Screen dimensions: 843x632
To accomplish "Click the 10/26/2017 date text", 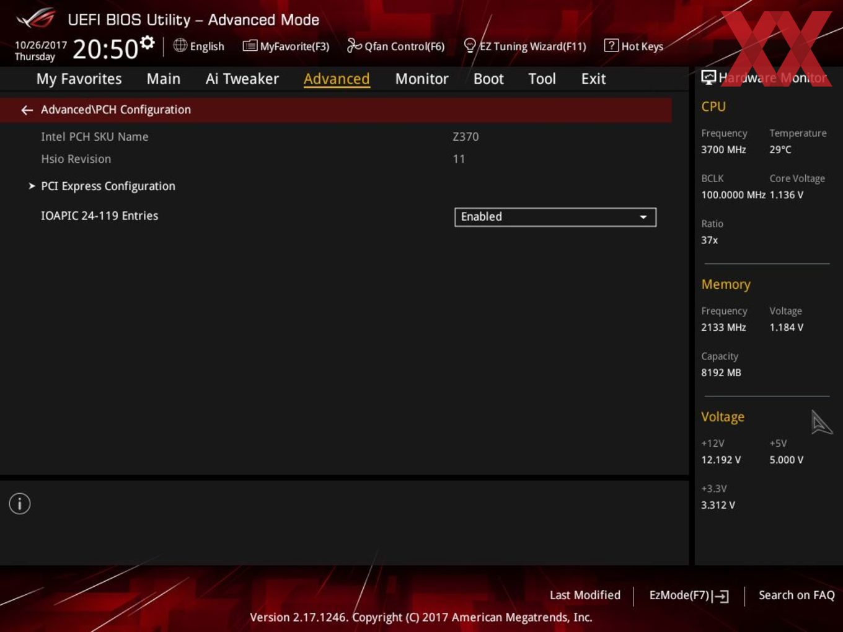I will (41, 45).
